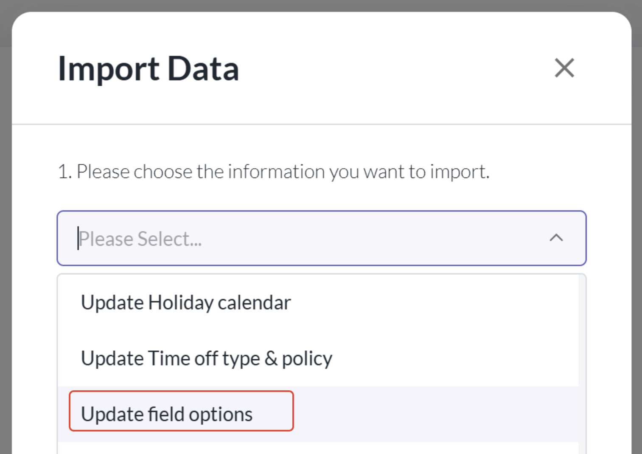
Task: Pick Update field options from list
Action: click(x=167, y=414)
